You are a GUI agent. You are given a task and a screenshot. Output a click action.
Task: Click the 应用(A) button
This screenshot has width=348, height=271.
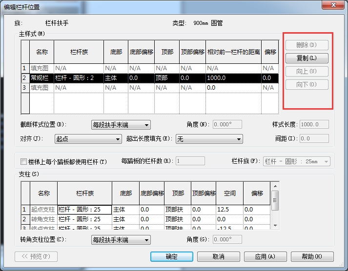tap(265, 256)
